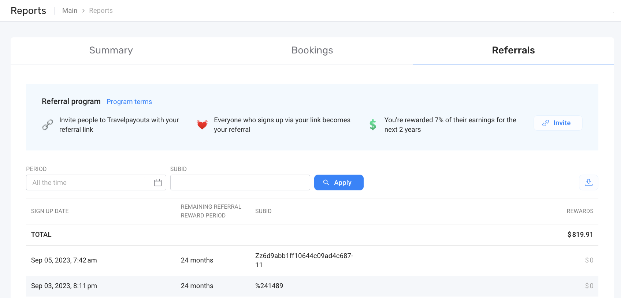Screen dimensions: 635x298
Task: Select the Referrals tab
Action: 513,51
